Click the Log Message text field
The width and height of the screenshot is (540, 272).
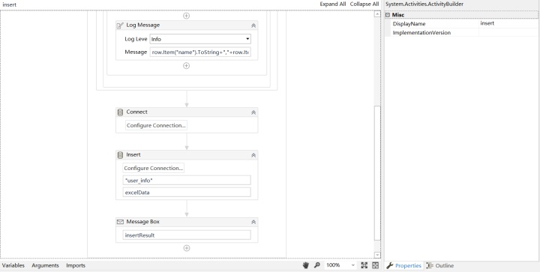(x=200, y=52)
